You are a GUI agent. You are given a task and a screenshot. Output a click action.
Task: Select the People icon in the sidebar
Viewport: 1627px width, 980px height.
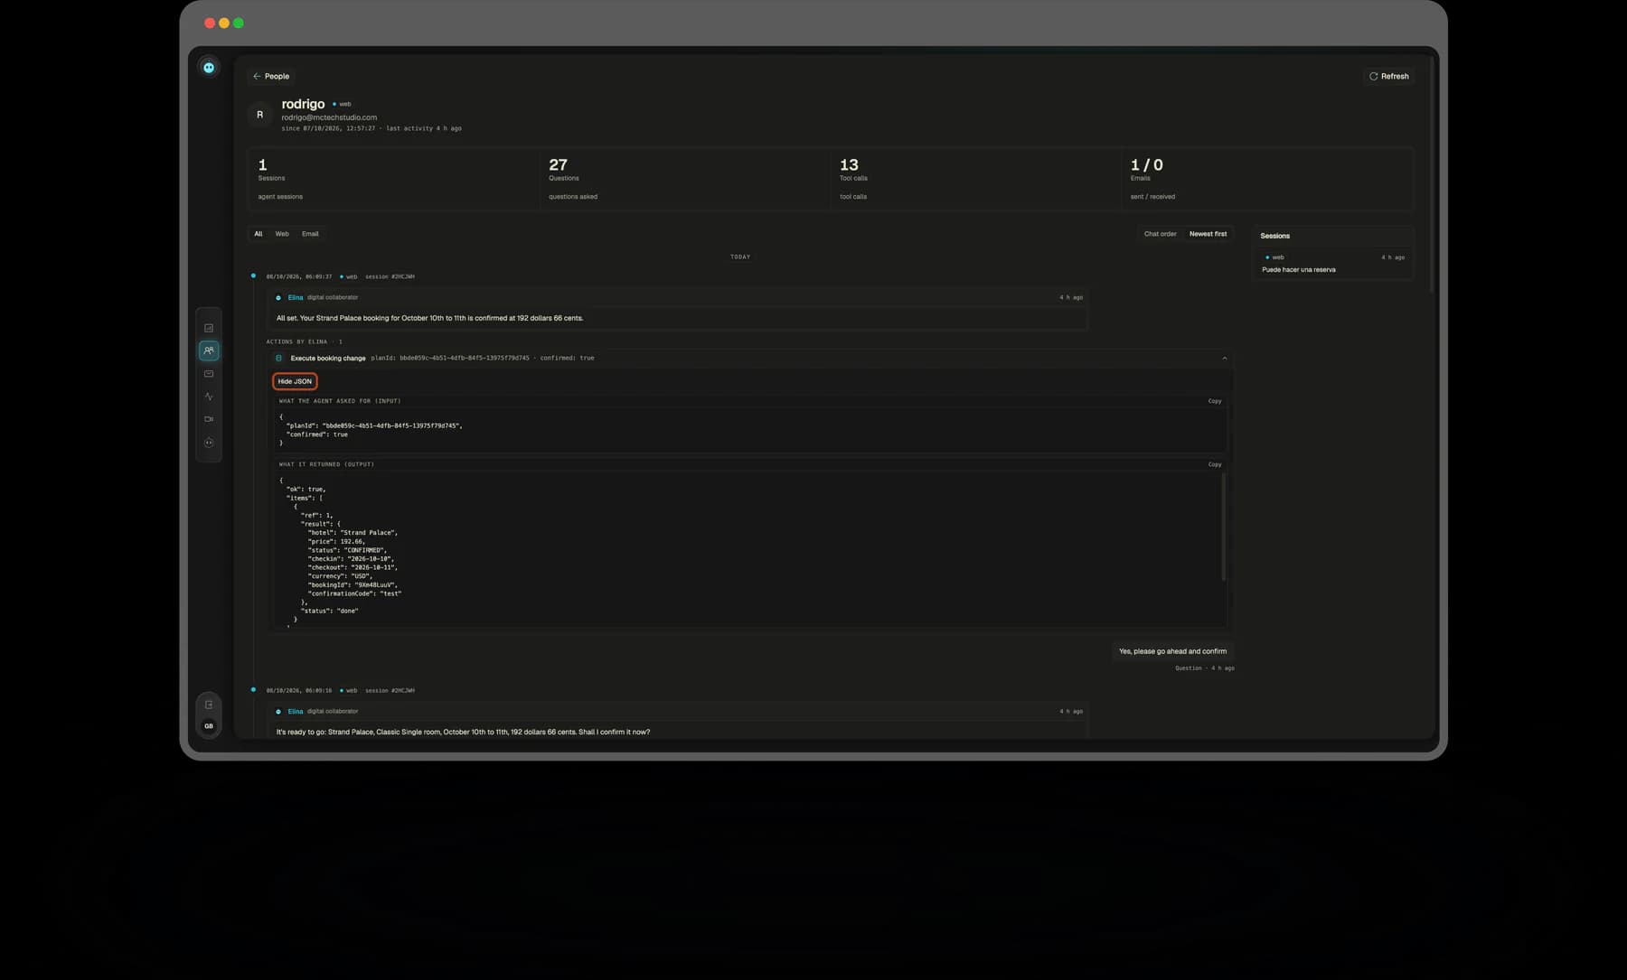(x=209, y=350)
